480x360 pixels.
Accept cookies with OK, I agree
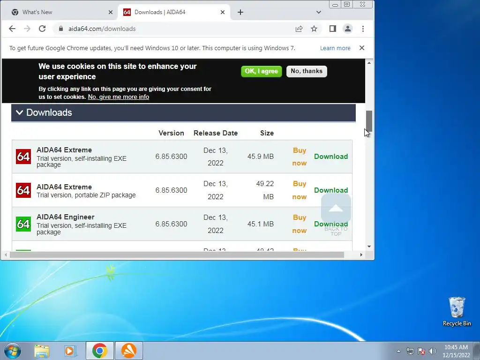click(x=261, y=71)
